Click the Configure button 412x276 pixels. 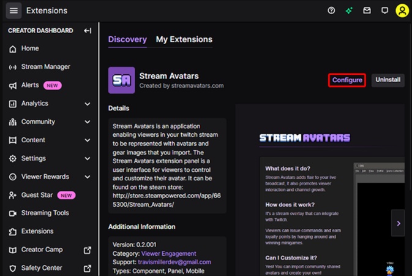pyautogui.click(x=347, y=80)
